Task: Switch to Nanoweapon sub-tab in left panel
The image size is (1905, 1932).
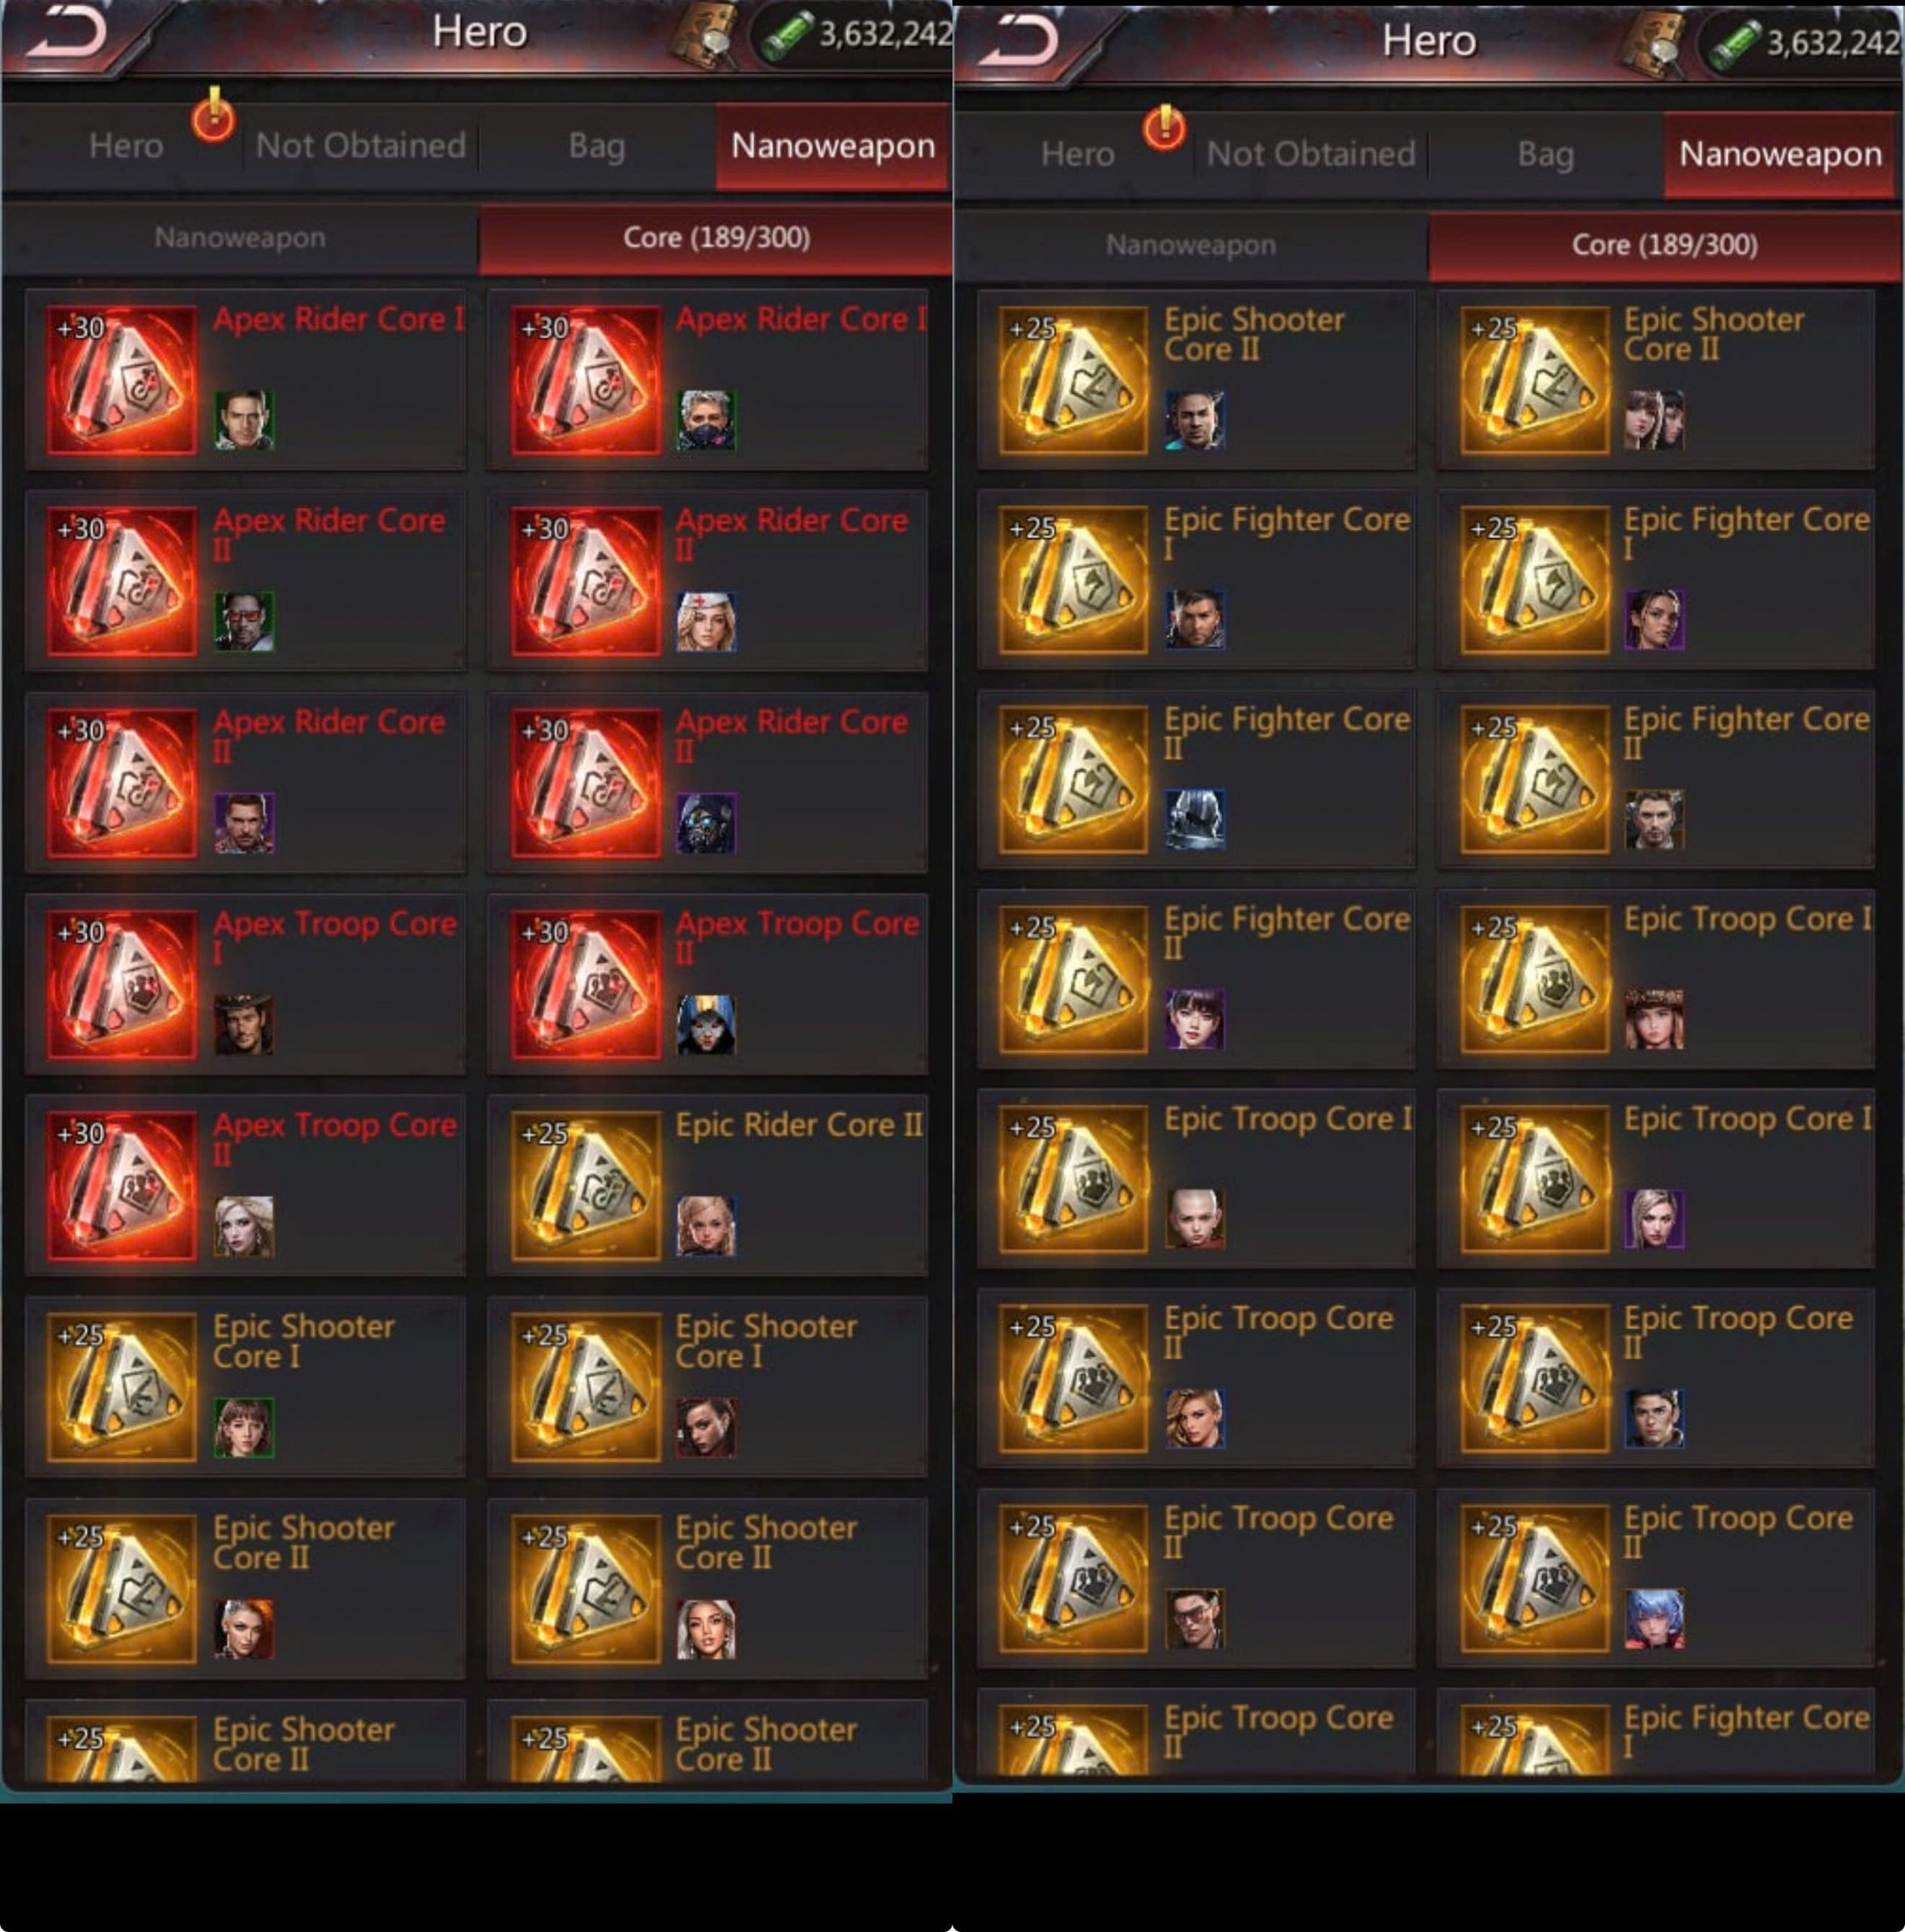Action: (x=240, y=238)
